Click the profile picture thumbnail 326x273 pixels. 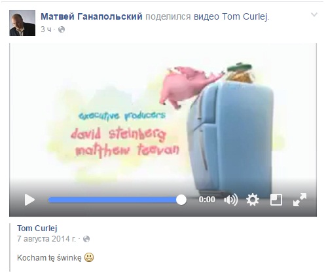pos(22,23)
